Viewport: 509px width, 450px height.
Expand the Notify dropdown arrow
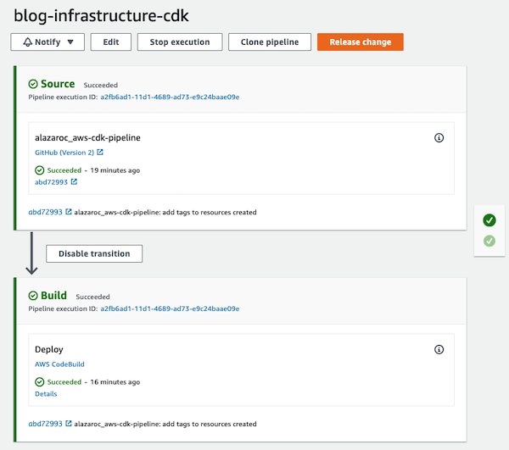tap(70, 42)
